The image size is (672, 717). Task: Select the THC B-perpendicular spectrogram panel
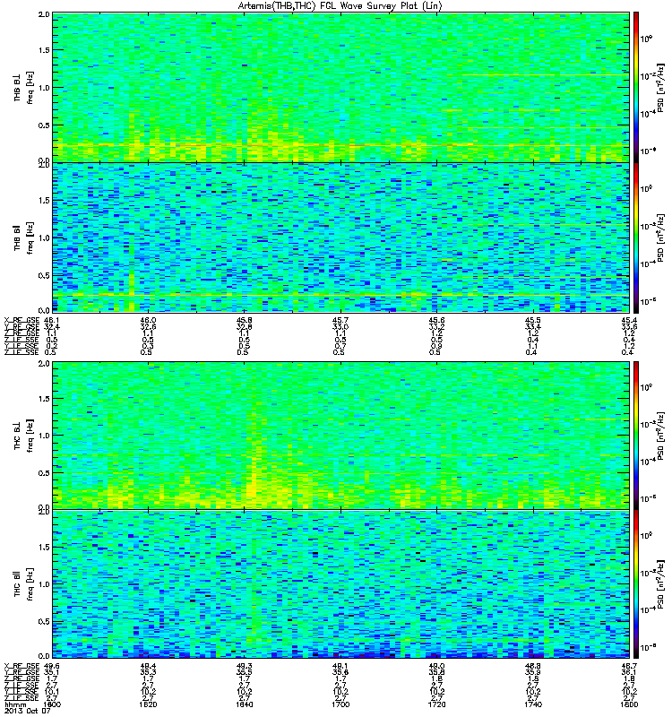(340, 436)
